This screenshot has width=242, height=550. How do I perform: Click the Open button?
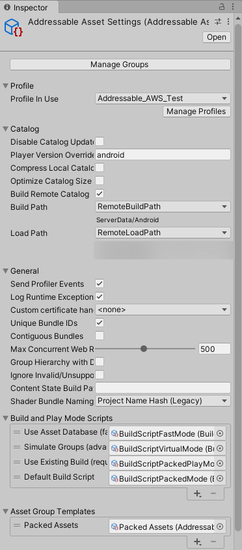point(217,37)
